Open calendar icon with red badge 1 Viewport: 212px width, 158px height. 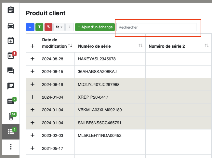coord(11,55)
